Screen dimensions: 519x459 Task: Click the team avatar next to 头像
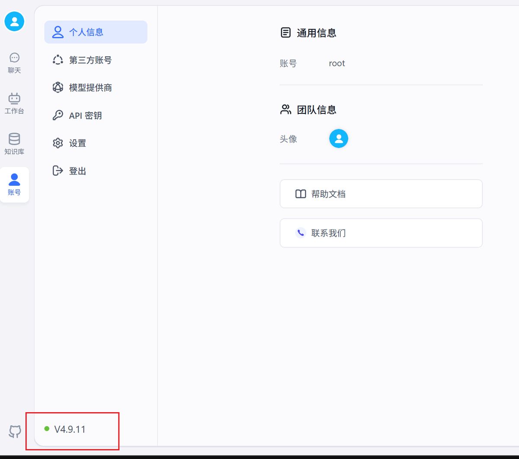(339, 139)
